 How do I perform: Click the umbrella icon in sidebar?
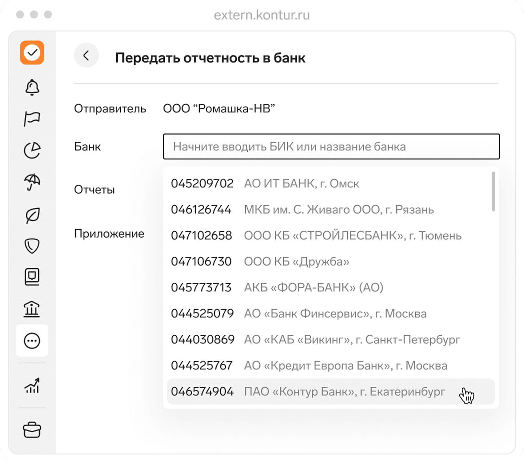(x=32, y=182)
